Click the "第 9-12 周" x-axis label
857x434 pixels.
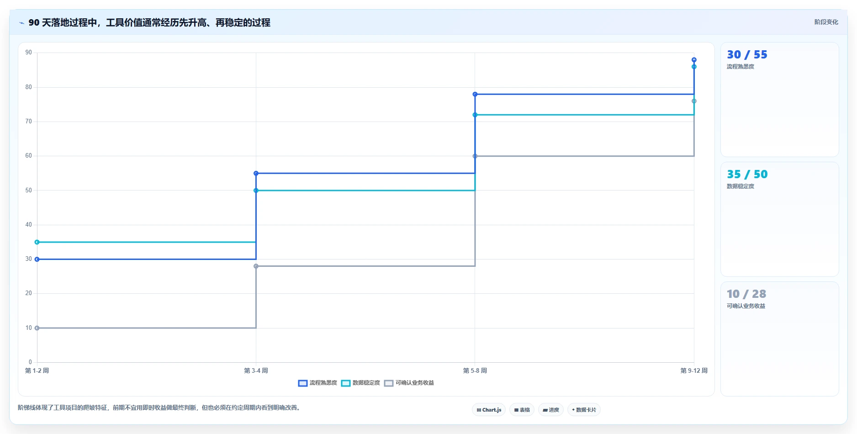694,370
